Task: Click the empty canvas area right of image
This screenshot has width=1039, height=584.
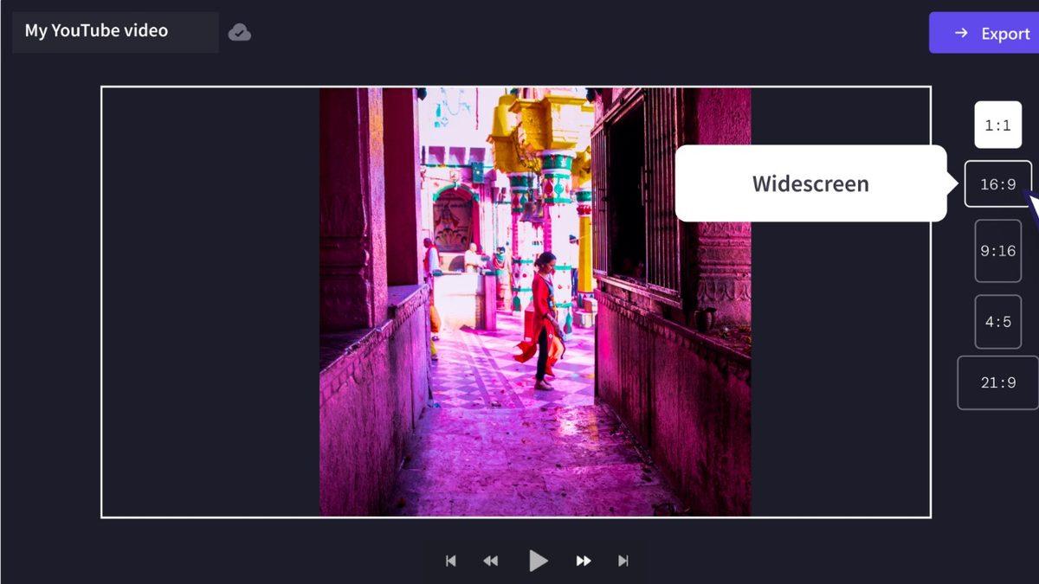Action: tap(840, 363)
